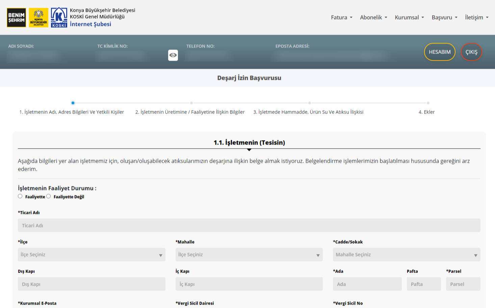
Task: Click the Benim Şehrim logo
Action: click(17, 18)
